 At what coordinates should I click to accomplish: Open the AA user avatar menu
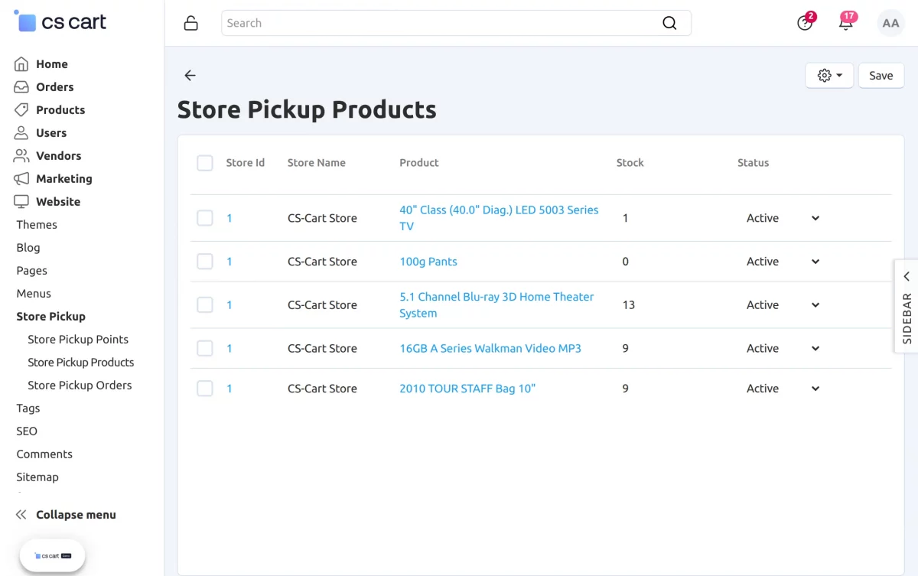click(x=890, y=23)
